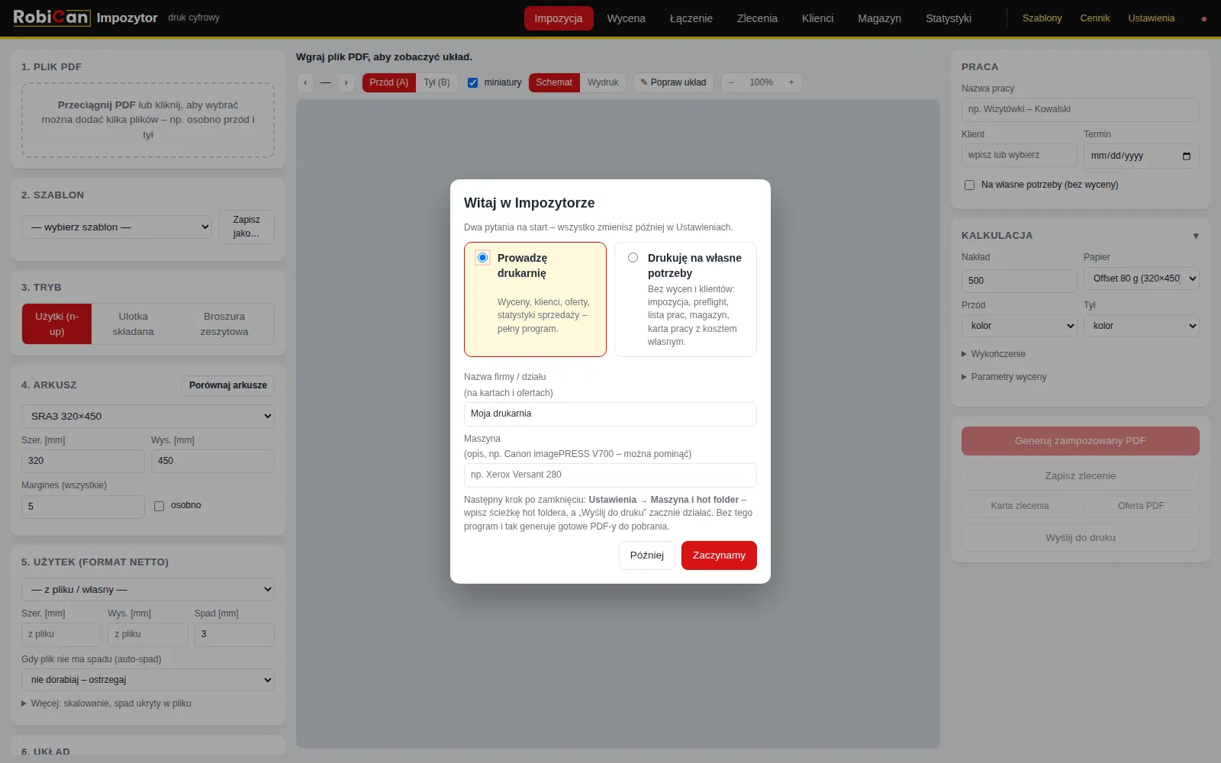Click the zoom out minus icon
Screen dimensions: 1221x763
point(731,82)
